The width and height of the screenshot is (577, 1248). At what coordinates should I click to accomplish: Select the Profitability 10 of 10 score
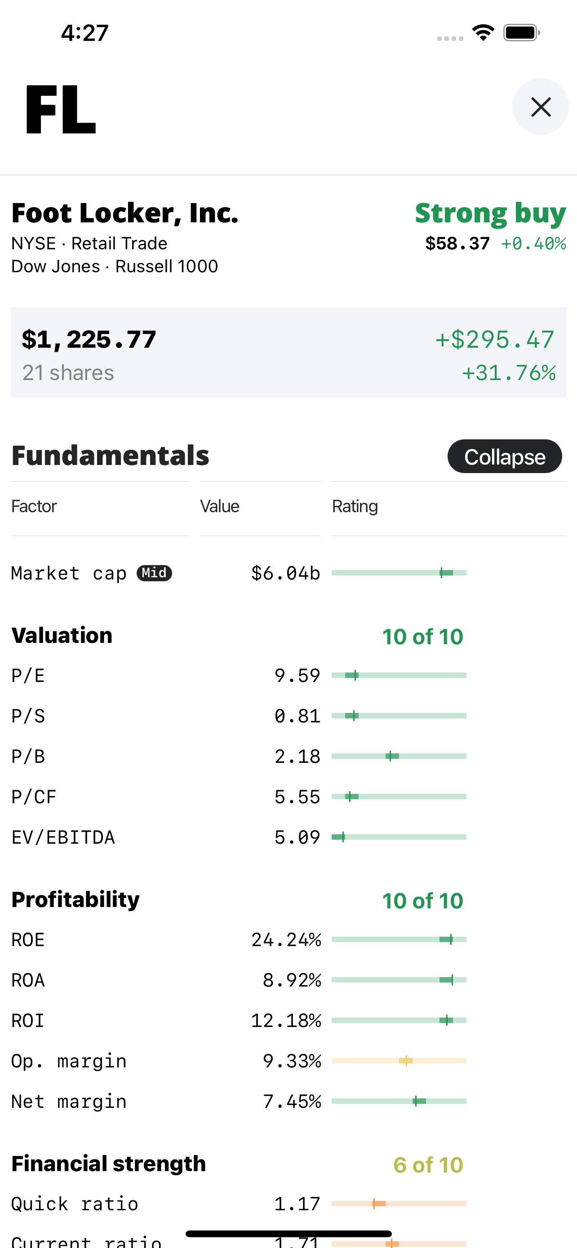click(x=422, y=901)
